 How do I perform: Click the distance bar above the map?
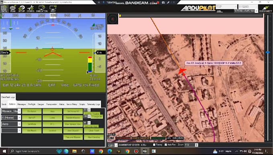191,16
